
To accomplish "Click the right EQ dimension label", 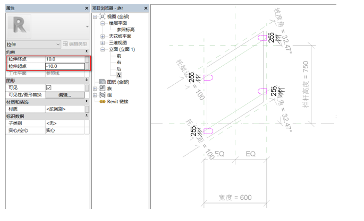I will click(250, 154).
